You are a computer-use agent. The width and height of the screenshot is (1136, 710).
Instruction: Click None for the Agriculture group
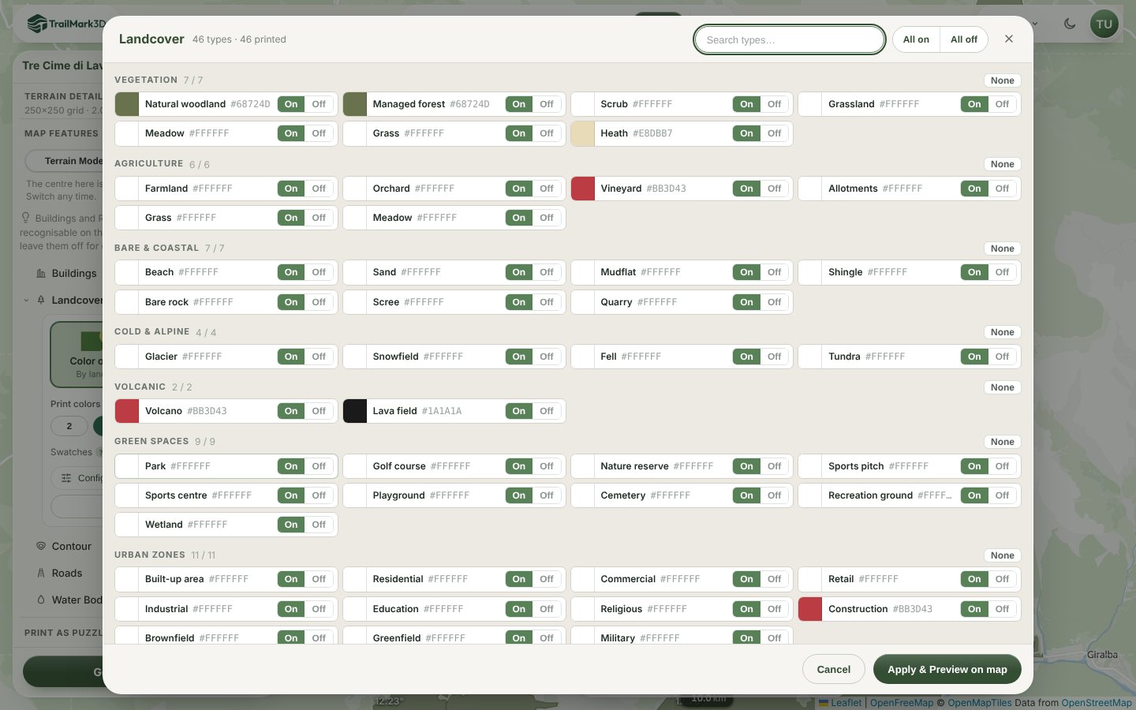(x=1003, y=164)
